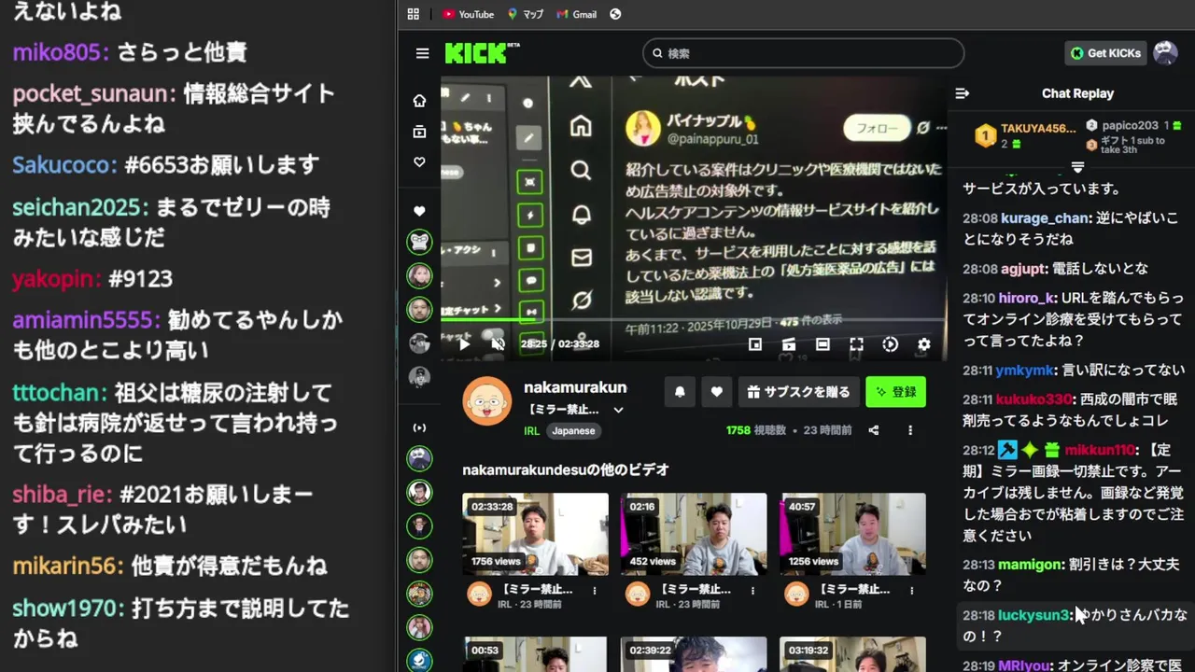Open options menu for the 1756 views video
This screenshot has width=1195, height=672.
tap(595, 590)
